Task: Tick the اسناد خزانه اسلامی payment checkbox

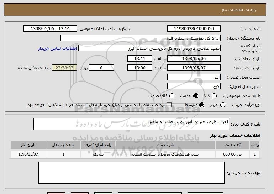Action: (169, 105)
